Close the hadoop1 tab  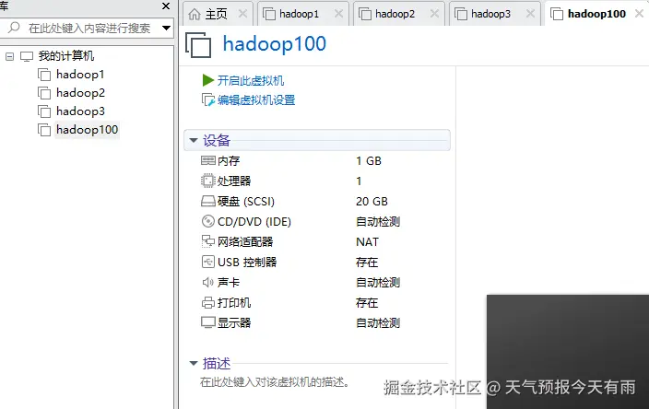tap(338, 14)
